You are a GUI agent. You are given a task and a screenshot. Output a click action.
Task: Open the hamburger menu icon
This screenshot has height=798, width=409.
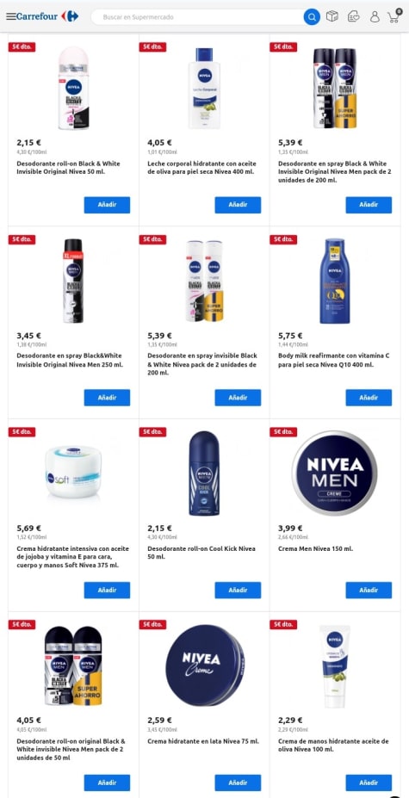[x=10, y=16]
